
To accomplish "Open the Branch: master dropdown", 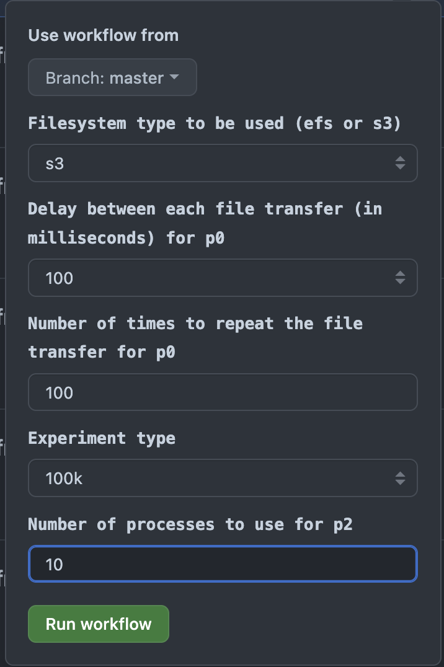I will [x=112, y=77].
